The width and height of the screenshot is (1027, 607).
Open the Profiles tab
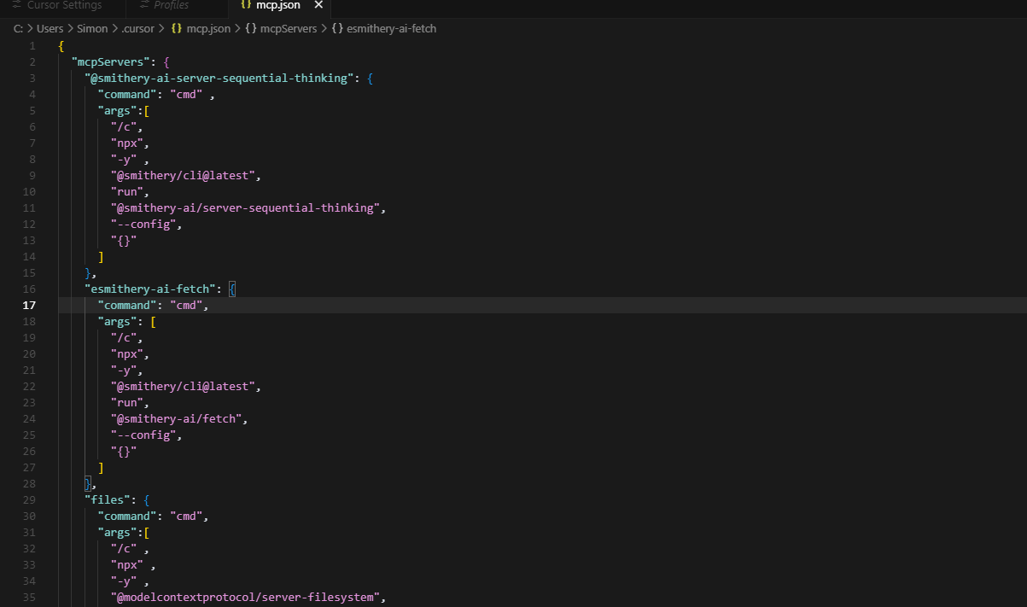coord(172,5)
